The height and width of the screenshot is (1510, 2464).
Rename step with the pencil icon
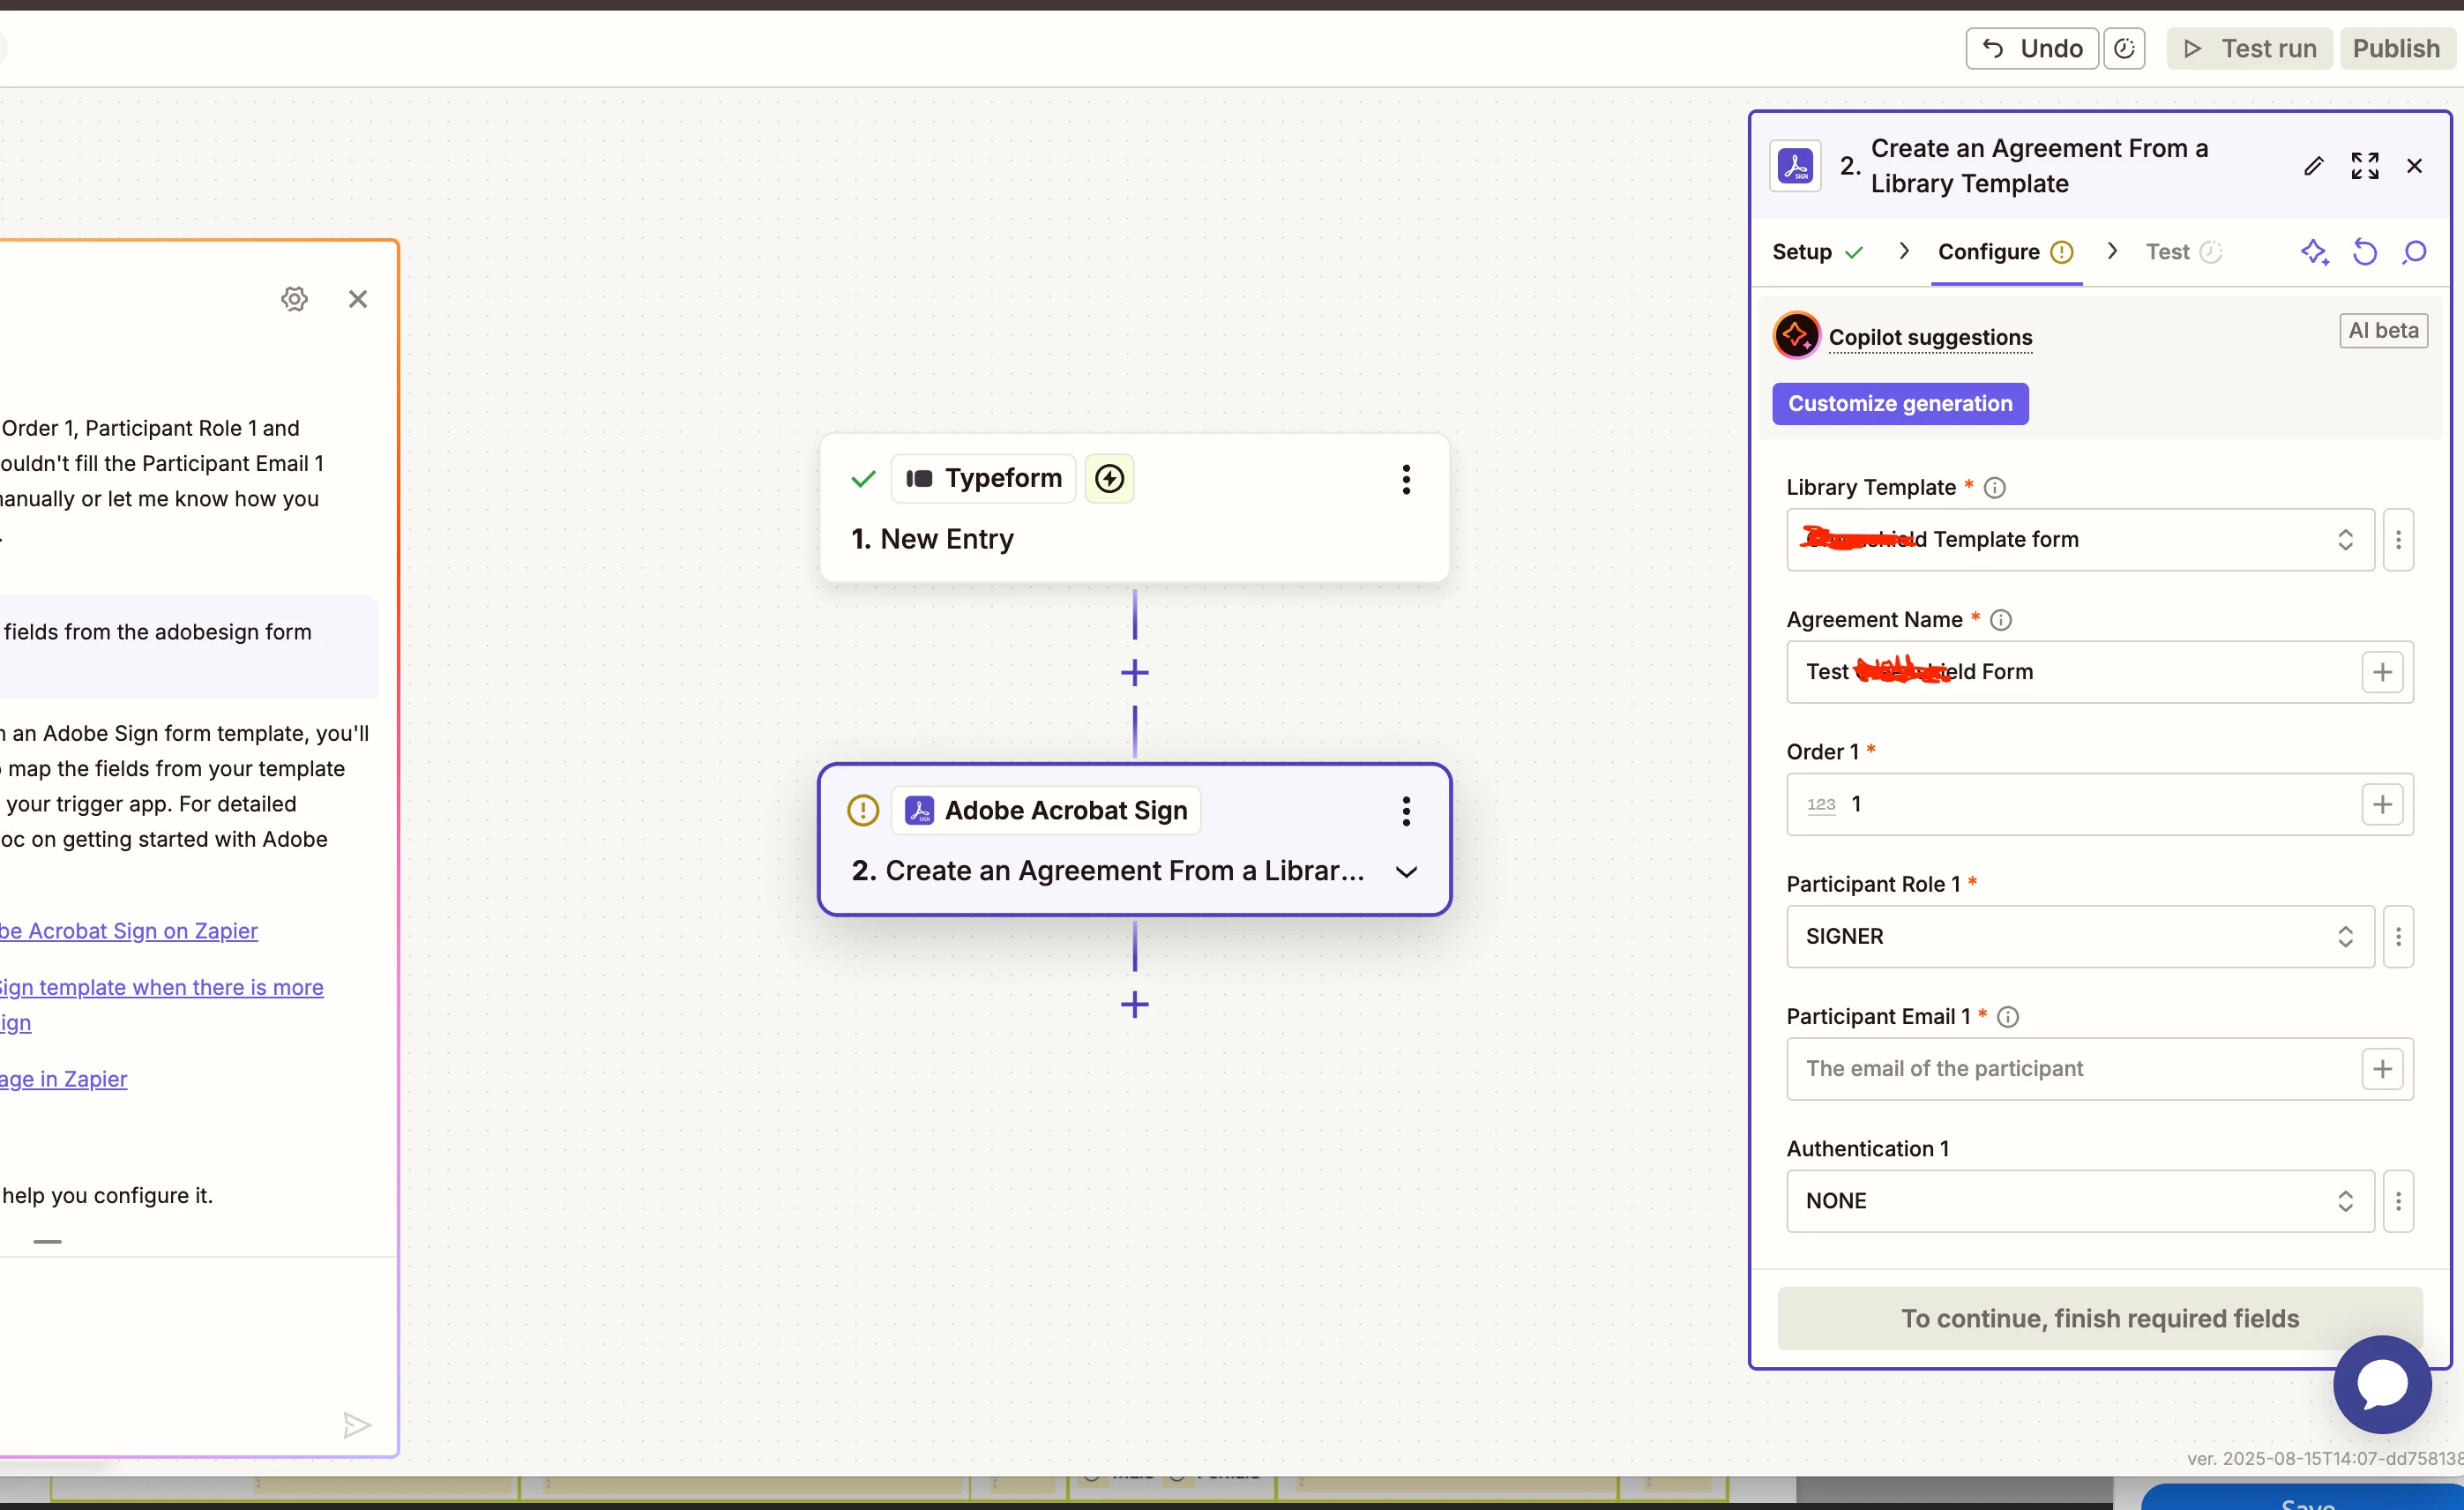[2314, 166]
